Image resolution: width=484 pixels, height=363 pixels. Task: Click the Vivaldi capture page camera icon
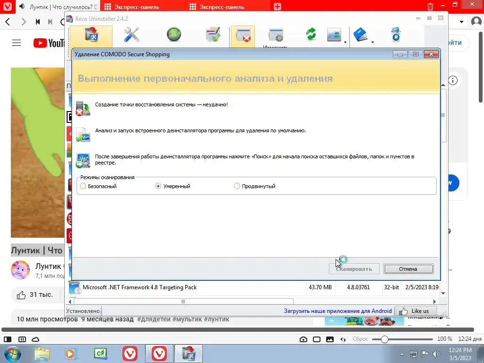coord(303,339)
